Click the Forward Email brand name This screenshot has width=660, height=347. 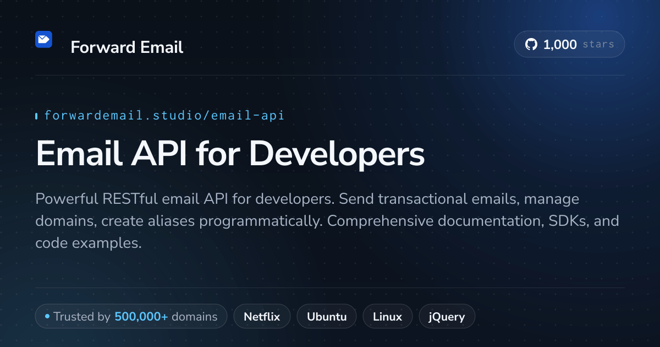pyautogui.click(x=127, y=47)
